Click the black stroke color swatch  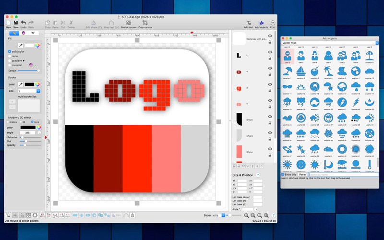(29, 84)
